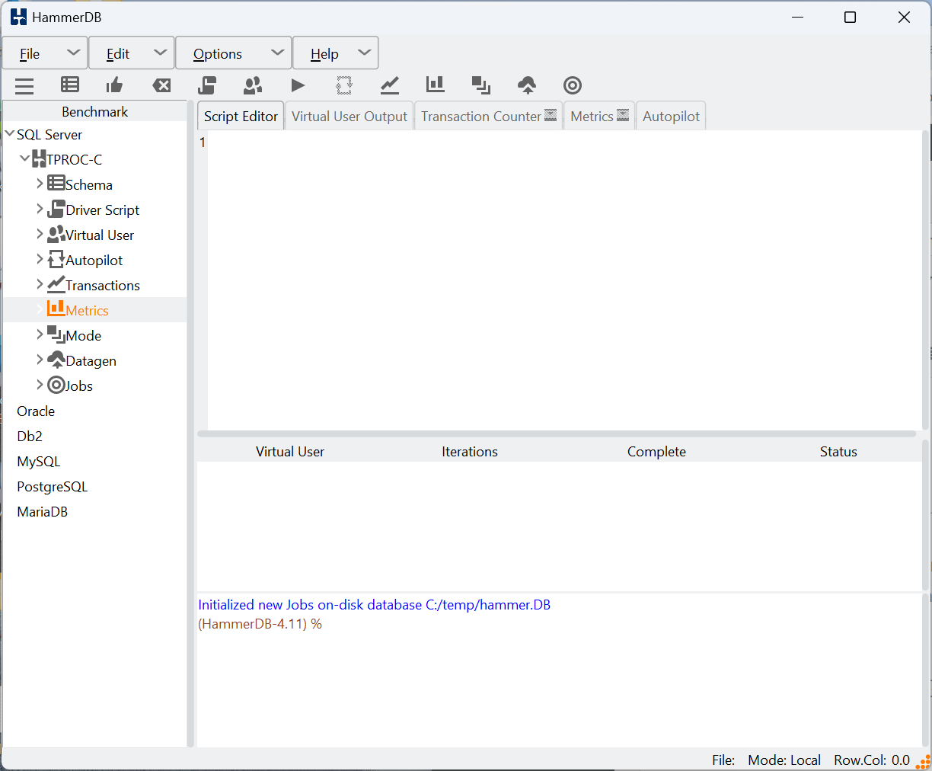Select PostgreSQL in the benchmark list
The image size is (932, 771).
tap(52, 486)
